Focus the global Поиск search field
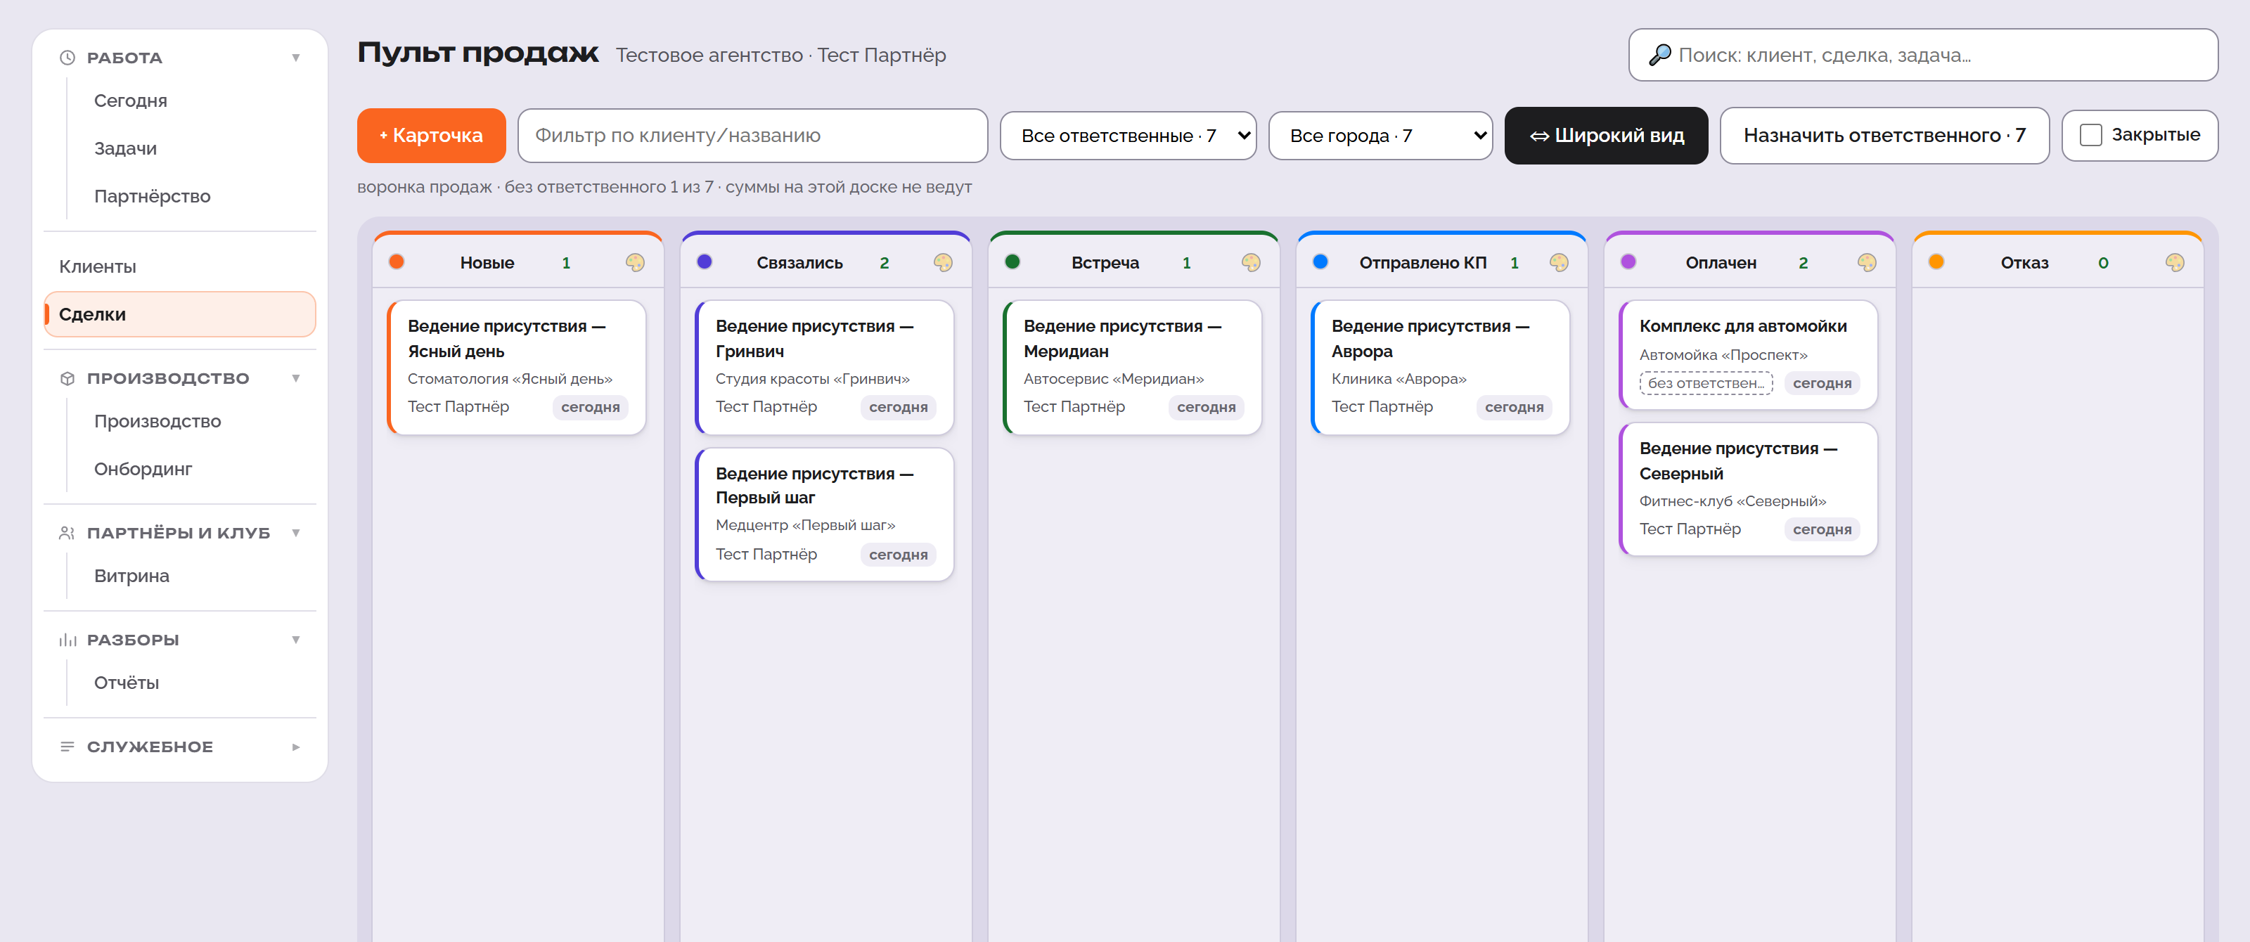Image resolution: width=2250 pixels, height=942 pixels. [1922, 55]
